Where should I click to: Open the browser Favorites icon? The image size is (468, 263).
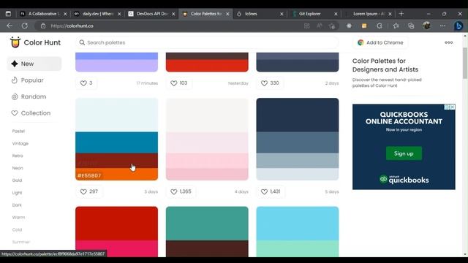click(396, 26)
